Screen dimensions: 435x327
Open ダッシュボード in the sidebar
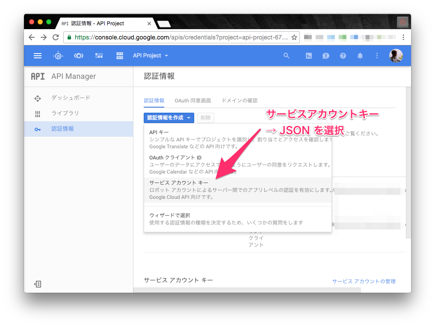tap(71, 98)
